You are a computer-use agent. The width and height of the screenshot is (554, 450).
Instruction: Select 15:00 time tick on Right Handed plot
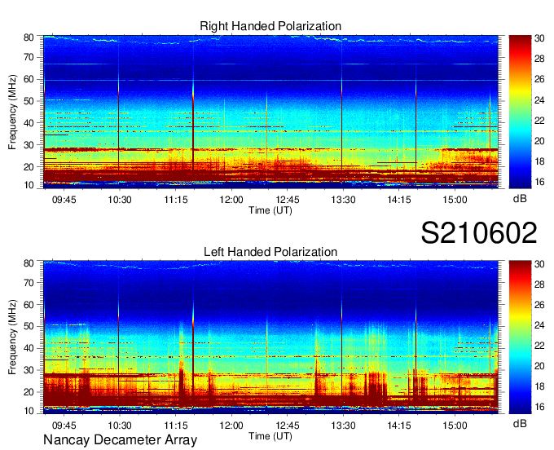click(455, 200)
